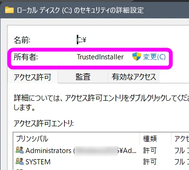The image size is (189, 170).
Task: Select the SYSTEM principal row
Action: pyautogui.click(x=101, y=162)
